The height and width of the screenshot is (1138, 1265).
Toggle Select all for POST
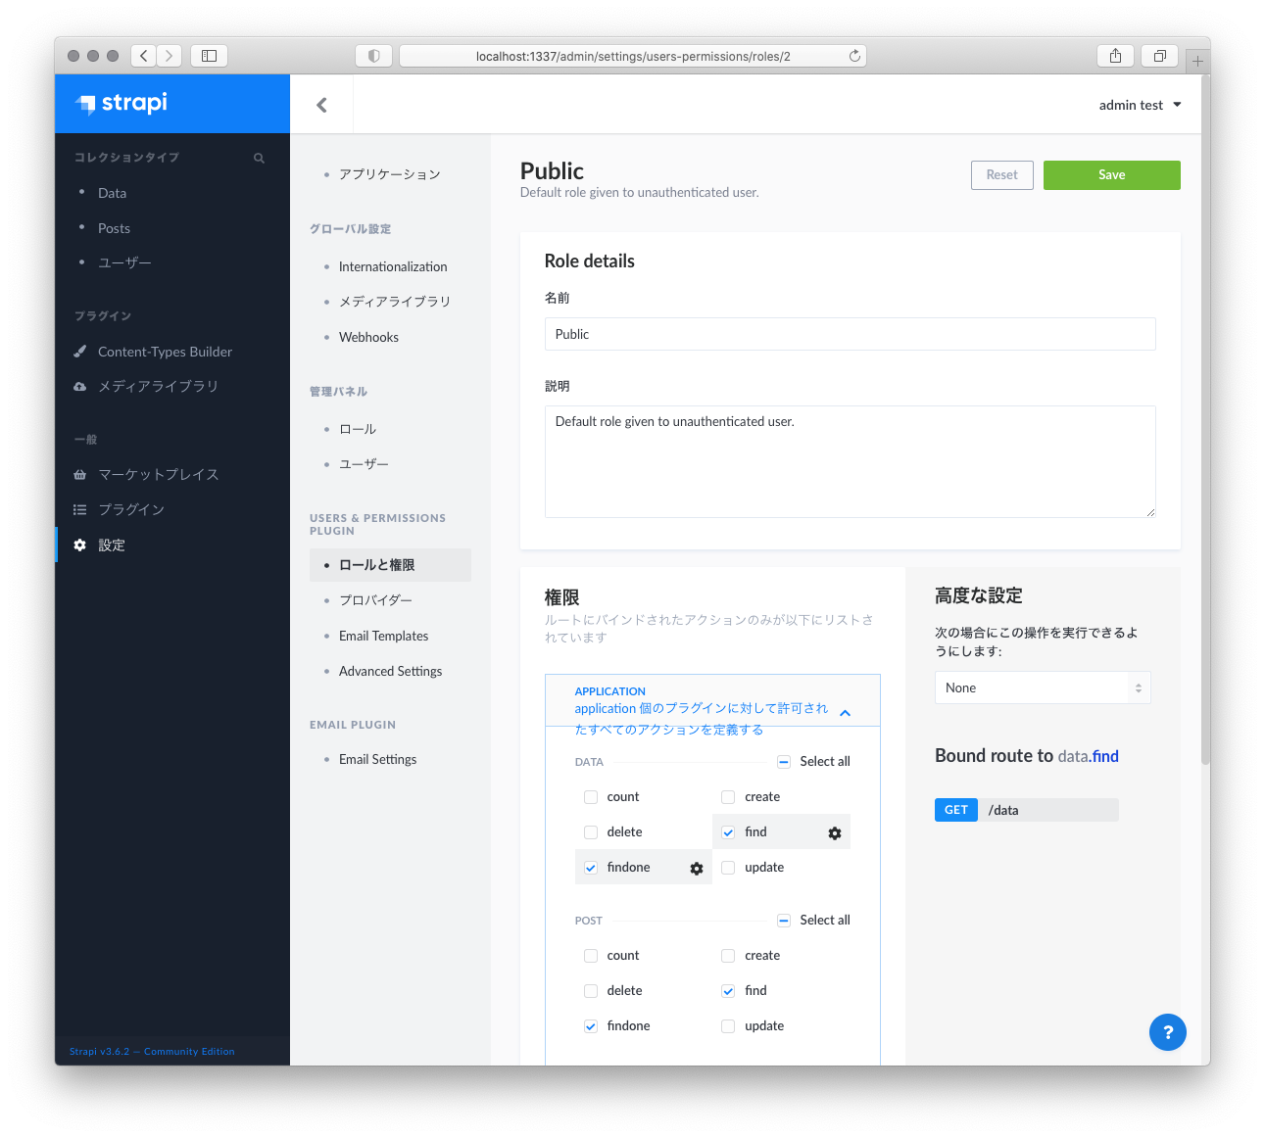click(784, 921)
